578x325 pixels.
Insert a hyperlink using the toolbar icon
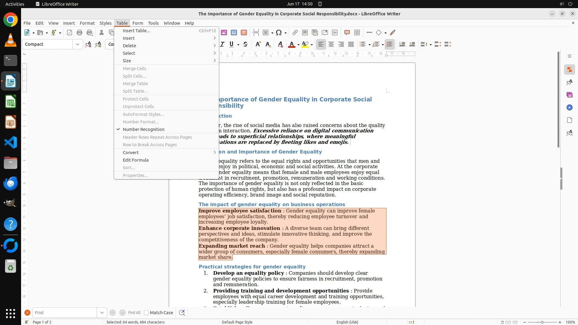pos(295,32)
